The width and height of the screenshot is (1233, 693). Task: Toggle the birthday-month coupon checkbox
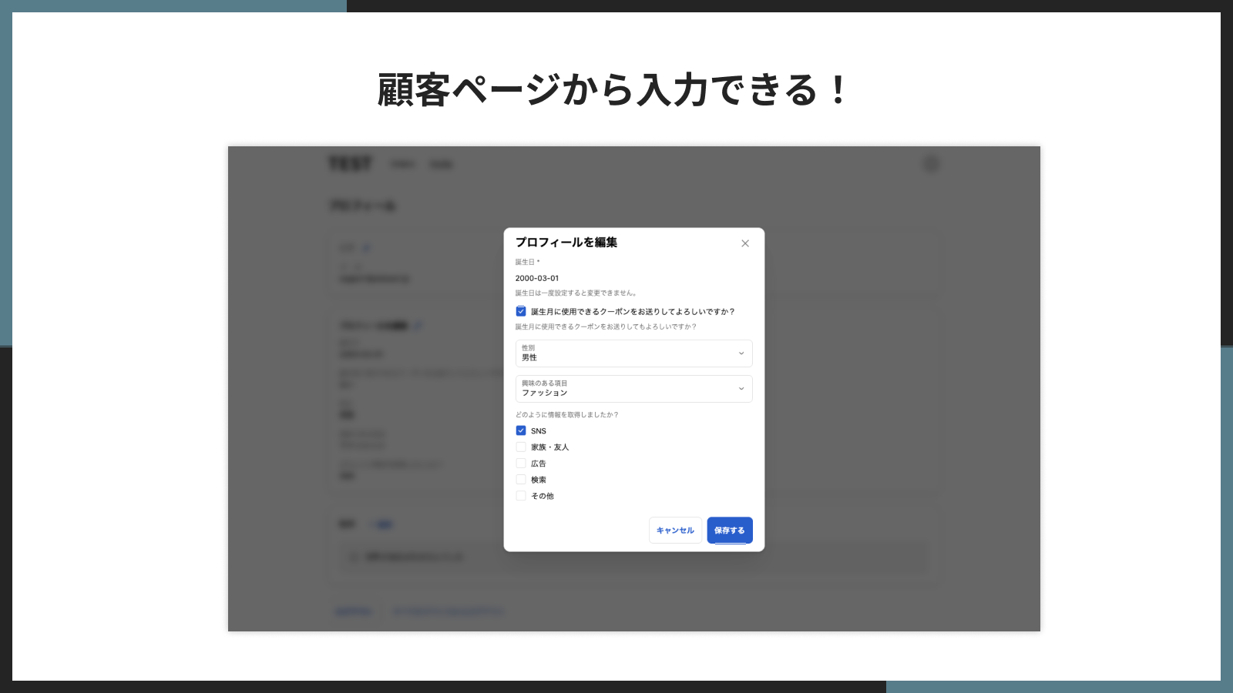coord(521,311)
